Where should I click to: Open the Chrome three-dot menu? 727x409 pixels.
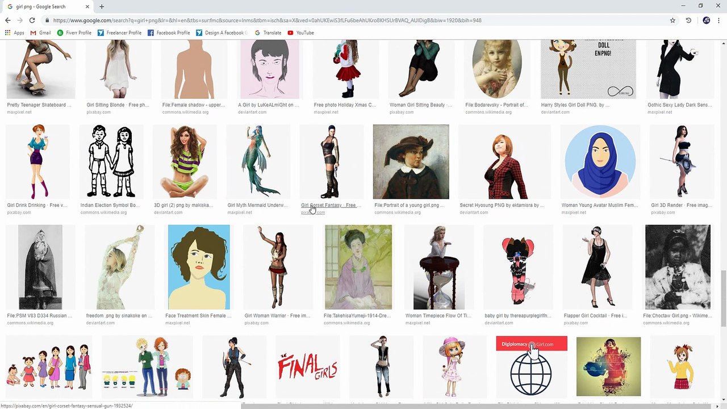pos(719,20)
